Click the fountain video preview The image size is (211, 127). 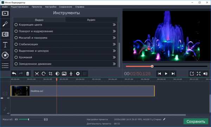coord(167,36)
